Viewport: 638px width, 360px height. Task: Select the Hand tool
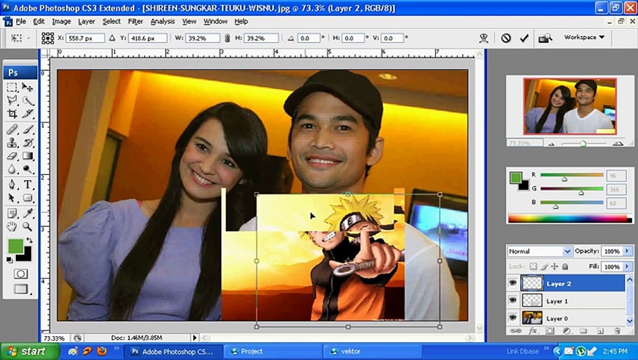click(x=12, y=227)
